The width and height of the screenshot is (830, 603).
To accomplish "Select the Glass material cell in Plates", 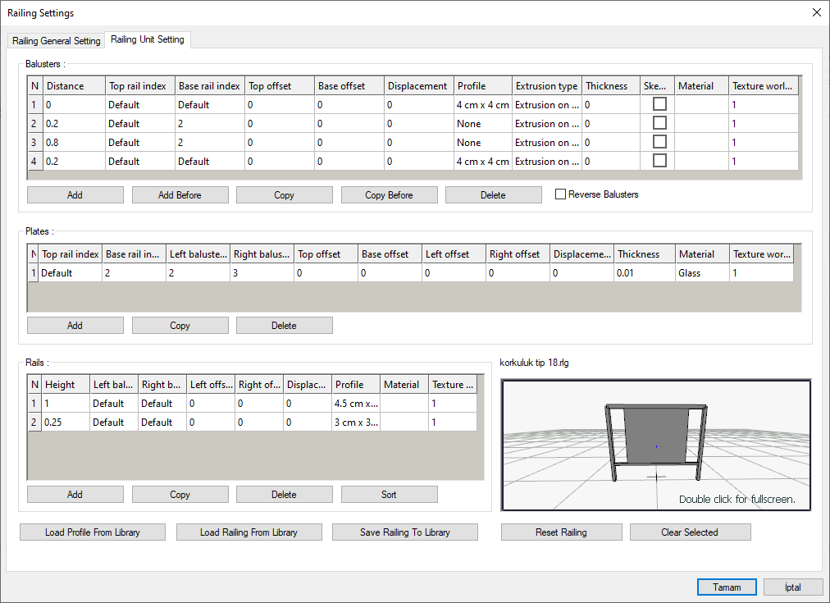I will 701,273.
